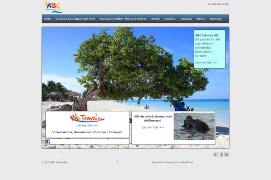
Task: Select Kontakt in the navigation bar
Action: click(215, 19)
